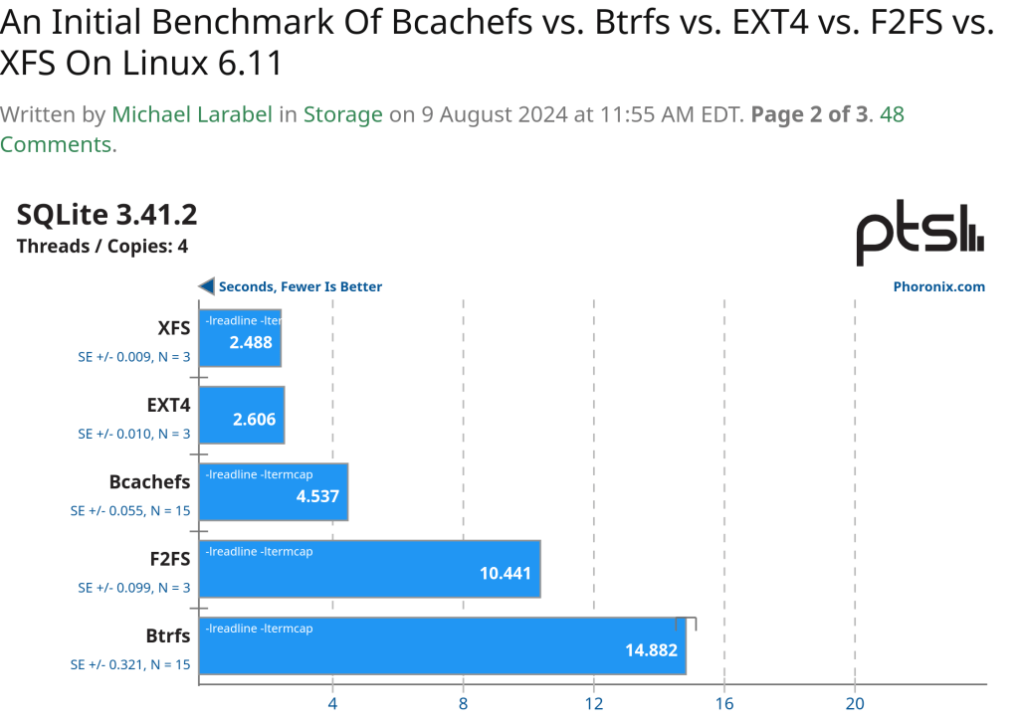Screen dimensions: 1018x724
Task: Click the F2FS standard error text
Action: pyautogui.click(x=134, y=588)
